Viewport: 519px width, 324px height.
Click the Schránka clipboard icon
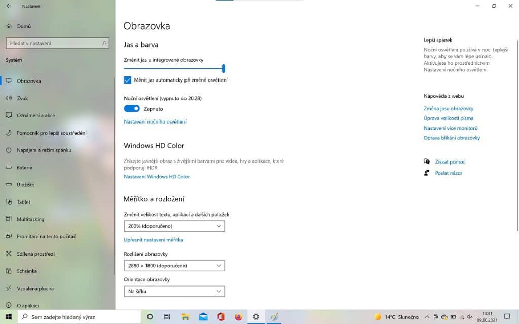tap(9, 271)
